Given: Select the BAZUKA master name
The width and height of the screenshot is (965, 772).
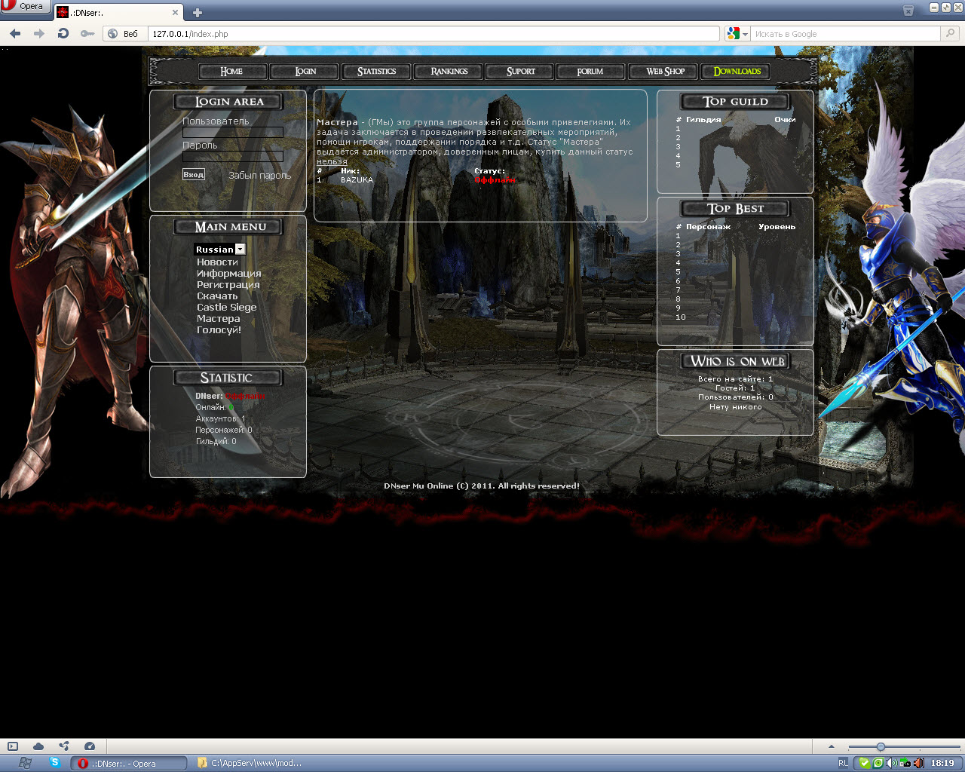Looking at the screenshot, I should [357, 180].
